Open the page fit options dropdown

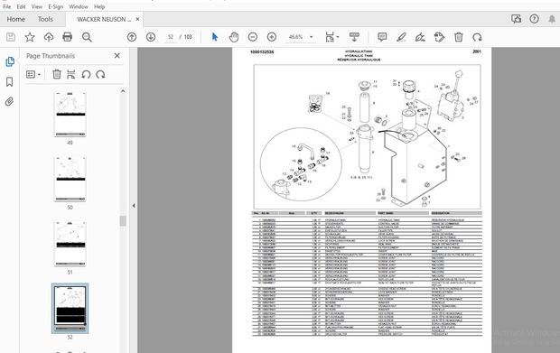331,37
